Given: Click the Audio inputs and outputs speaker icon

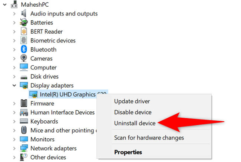Looking at the screenshot, I should click(x=24, y=14).
